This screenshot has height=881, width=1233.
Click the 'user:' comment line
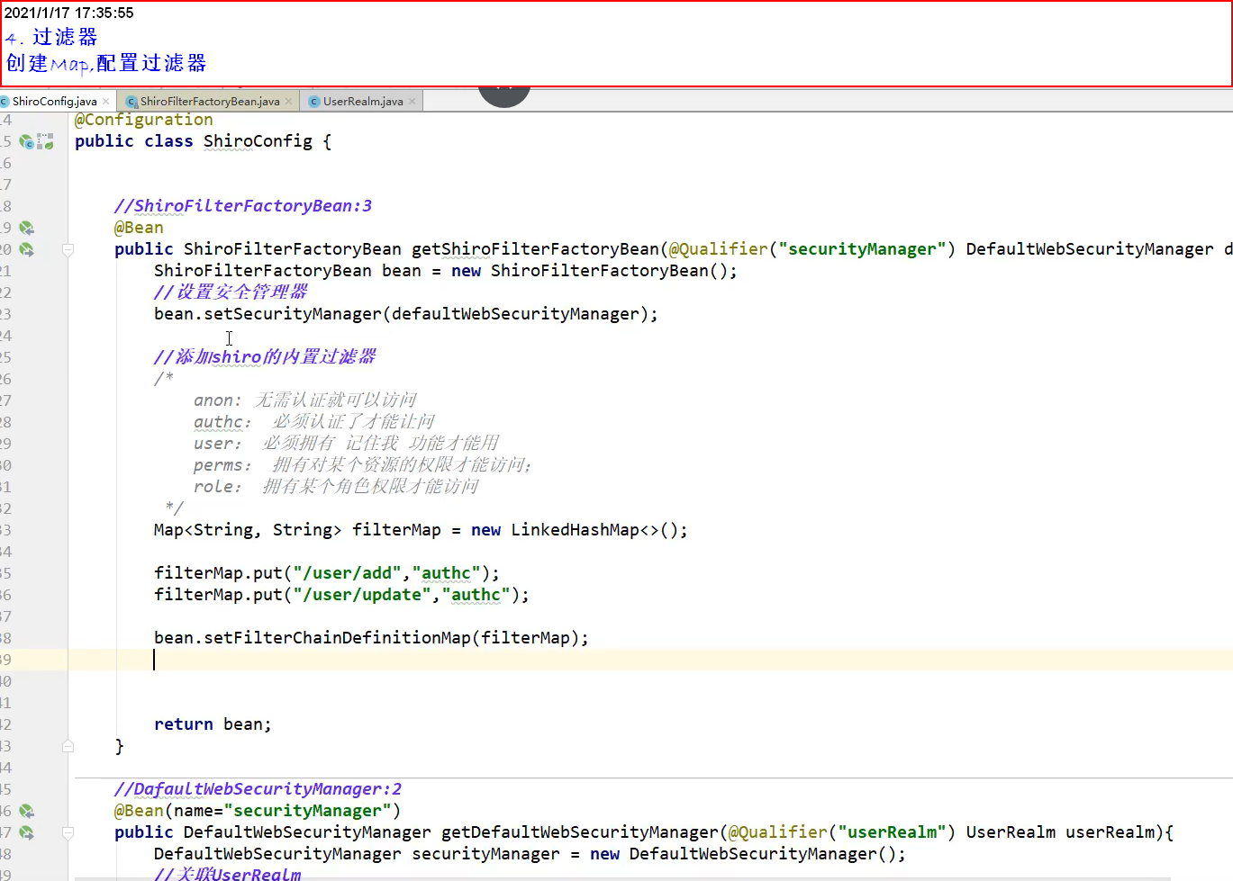click(346, 444)
